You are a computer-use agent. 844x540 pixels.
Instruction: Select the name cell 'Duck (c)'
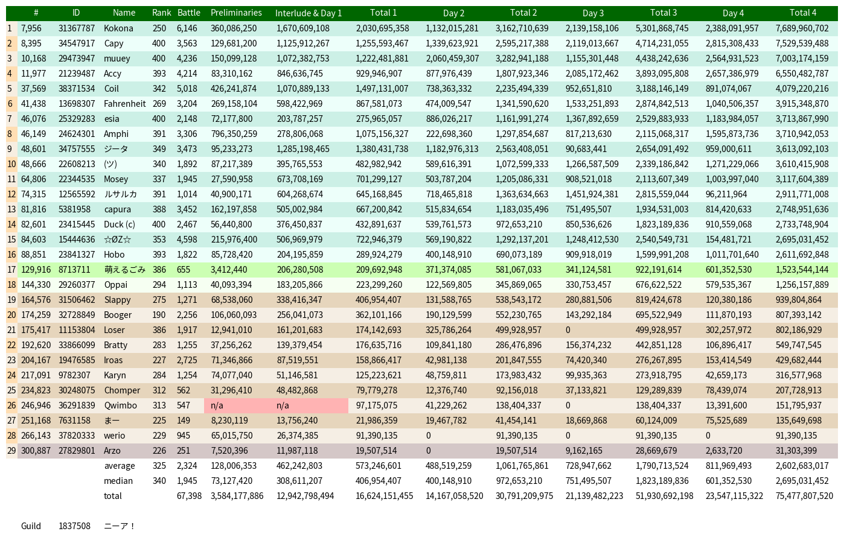[120, 224]
